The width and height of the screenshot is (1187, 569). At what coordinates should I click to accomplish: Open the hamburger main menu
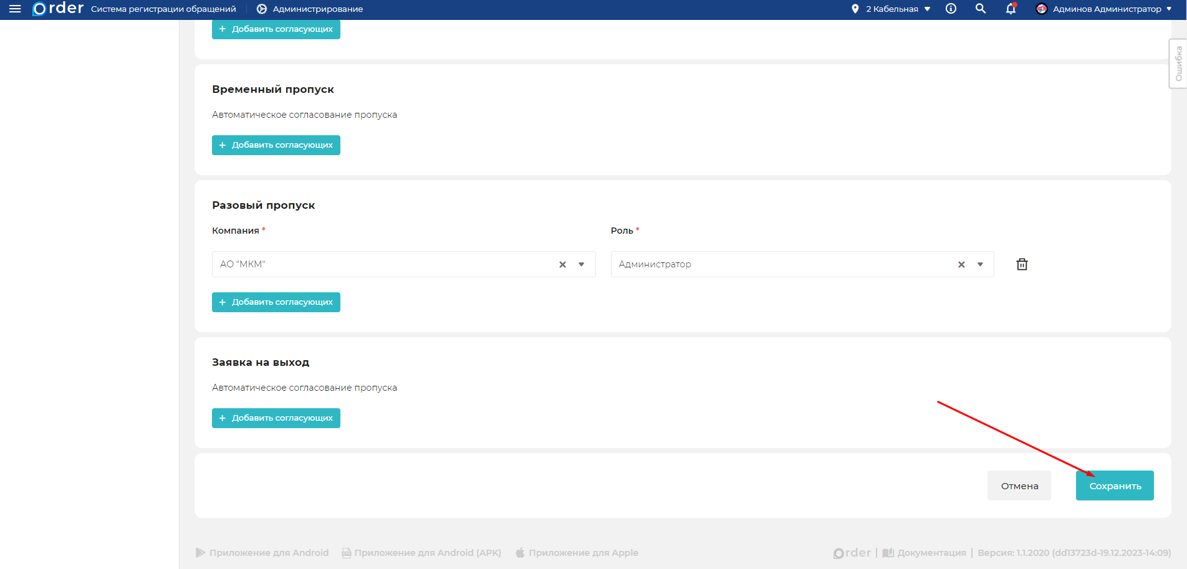click(x=15, y=9)
